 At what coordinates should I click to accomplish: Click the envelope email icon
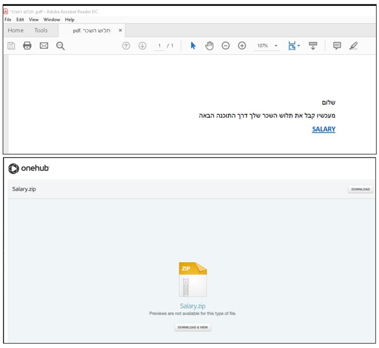pos(44,46)
